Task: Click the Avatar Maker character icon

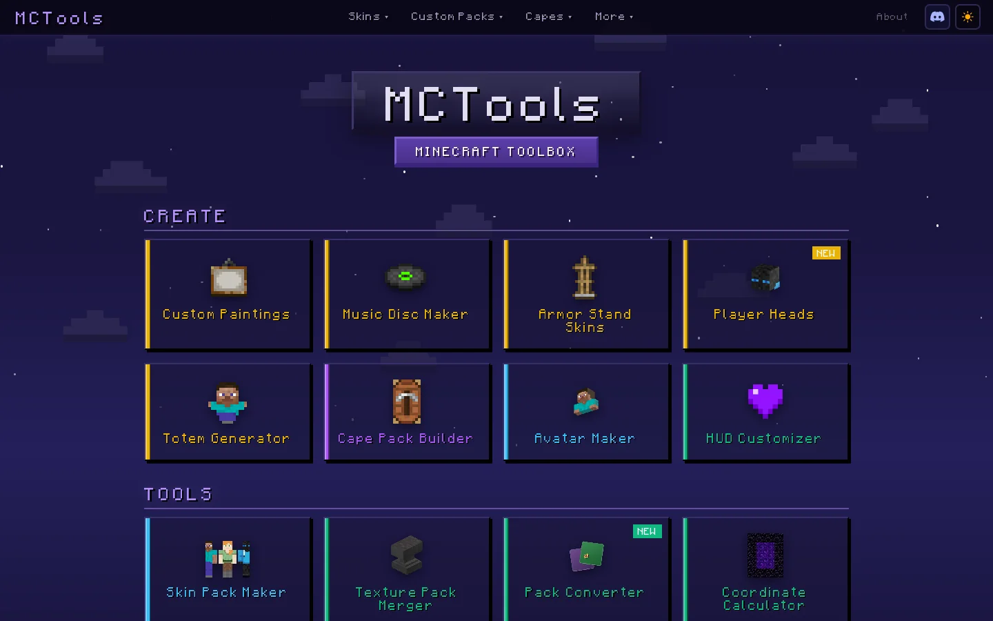Action: [585, 402]
